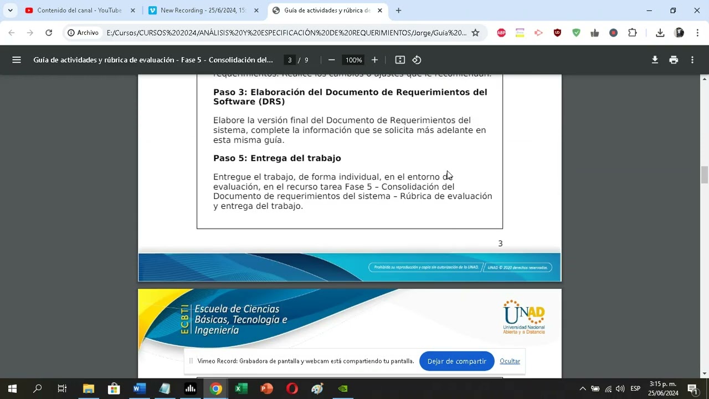709x399 pixels.
Task: Open the Chrome profile avatar
Action: (x=679, y=33)
